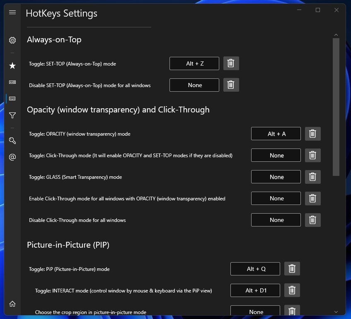Go to the home page icon
This screenshot has width=351, height=319.
pyautogui.click(x=12, y=304)
